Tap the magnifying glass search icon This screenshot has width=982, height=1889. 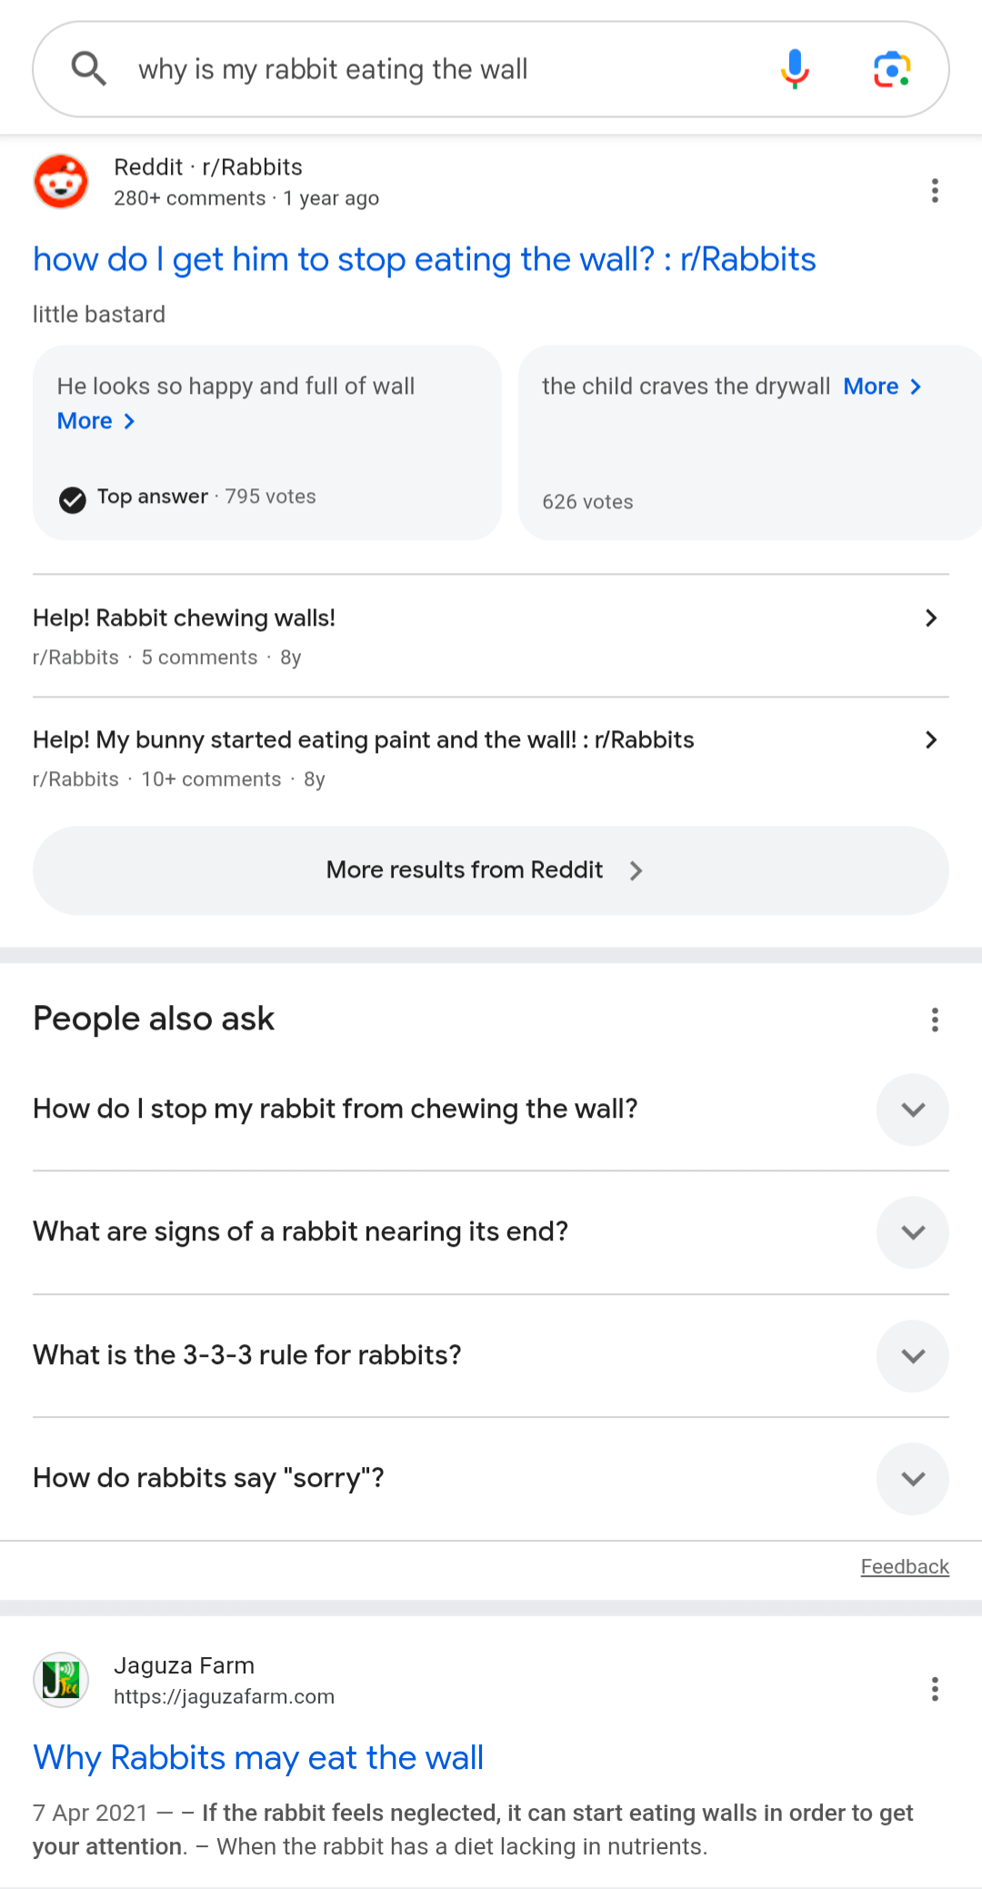[x=88, y=69]
